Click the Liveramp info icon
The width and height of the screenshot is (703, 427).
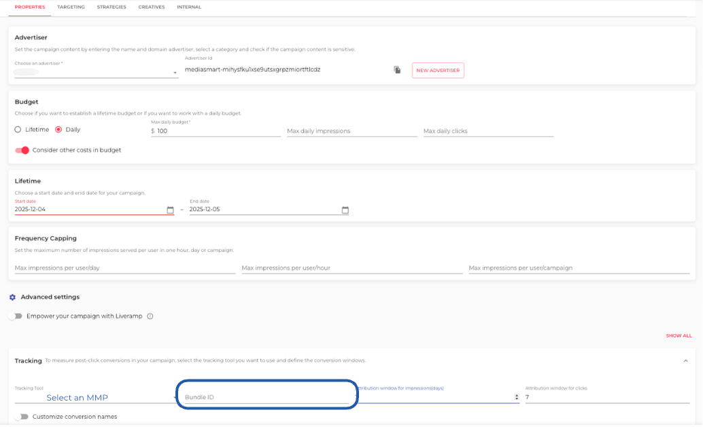click(x=150, y=316)
